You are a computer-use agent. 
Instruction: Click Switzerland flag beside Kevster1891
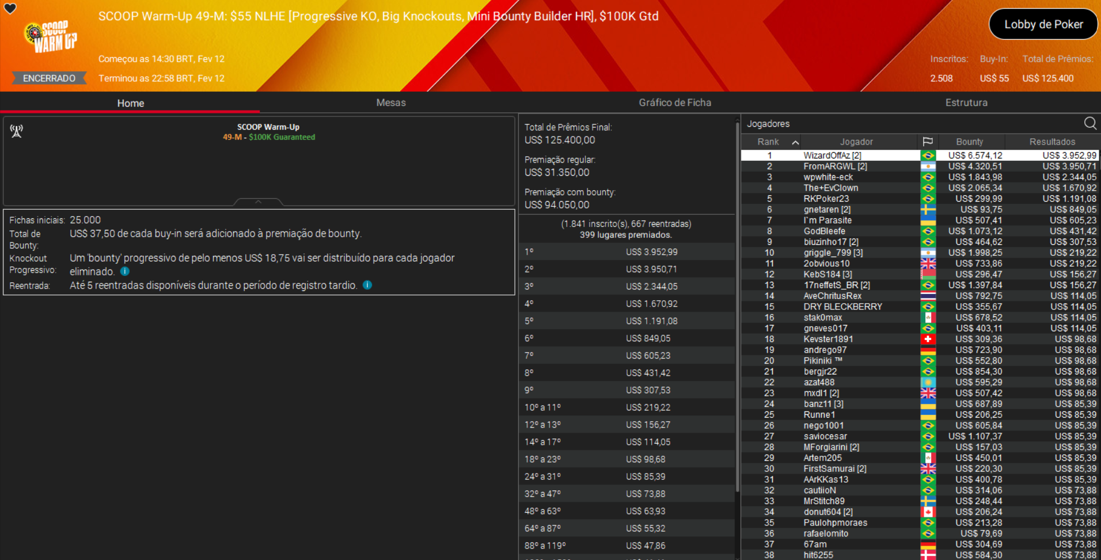point(928,339)
